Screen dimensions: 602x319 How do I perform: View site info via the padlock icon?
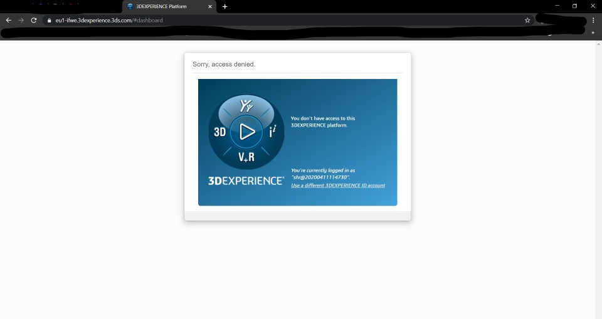pyautogui.click(x=49, y=20)
